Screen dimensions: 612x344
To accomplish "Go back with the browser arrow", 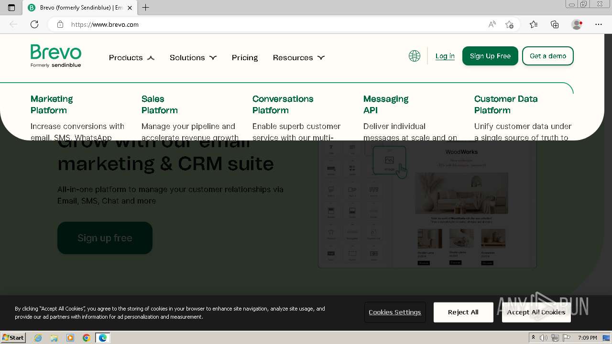I will [x=13, y=24].
